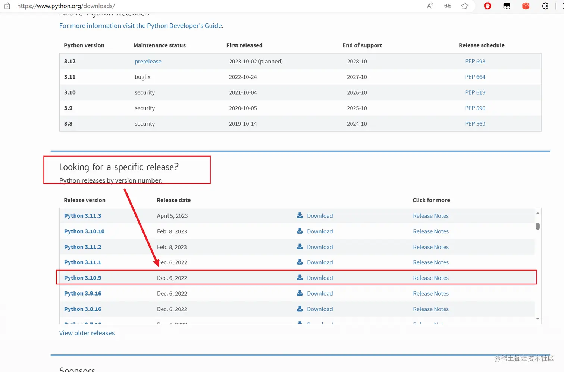
Task: Click Download link for Python 3.11.1
Action: [320, 262]
